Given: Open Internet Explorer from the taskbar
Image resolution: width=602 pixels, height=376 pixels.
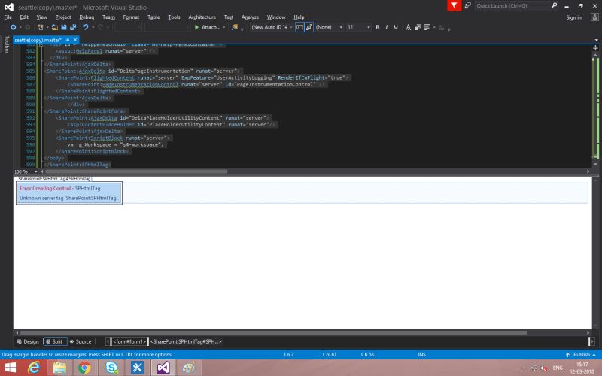Looking at the screenshot, I should 34,368.
